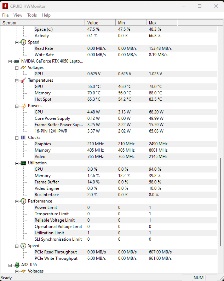Click the Sensor column header
This screenshot has width=224, height=281.
click(42, 23)
